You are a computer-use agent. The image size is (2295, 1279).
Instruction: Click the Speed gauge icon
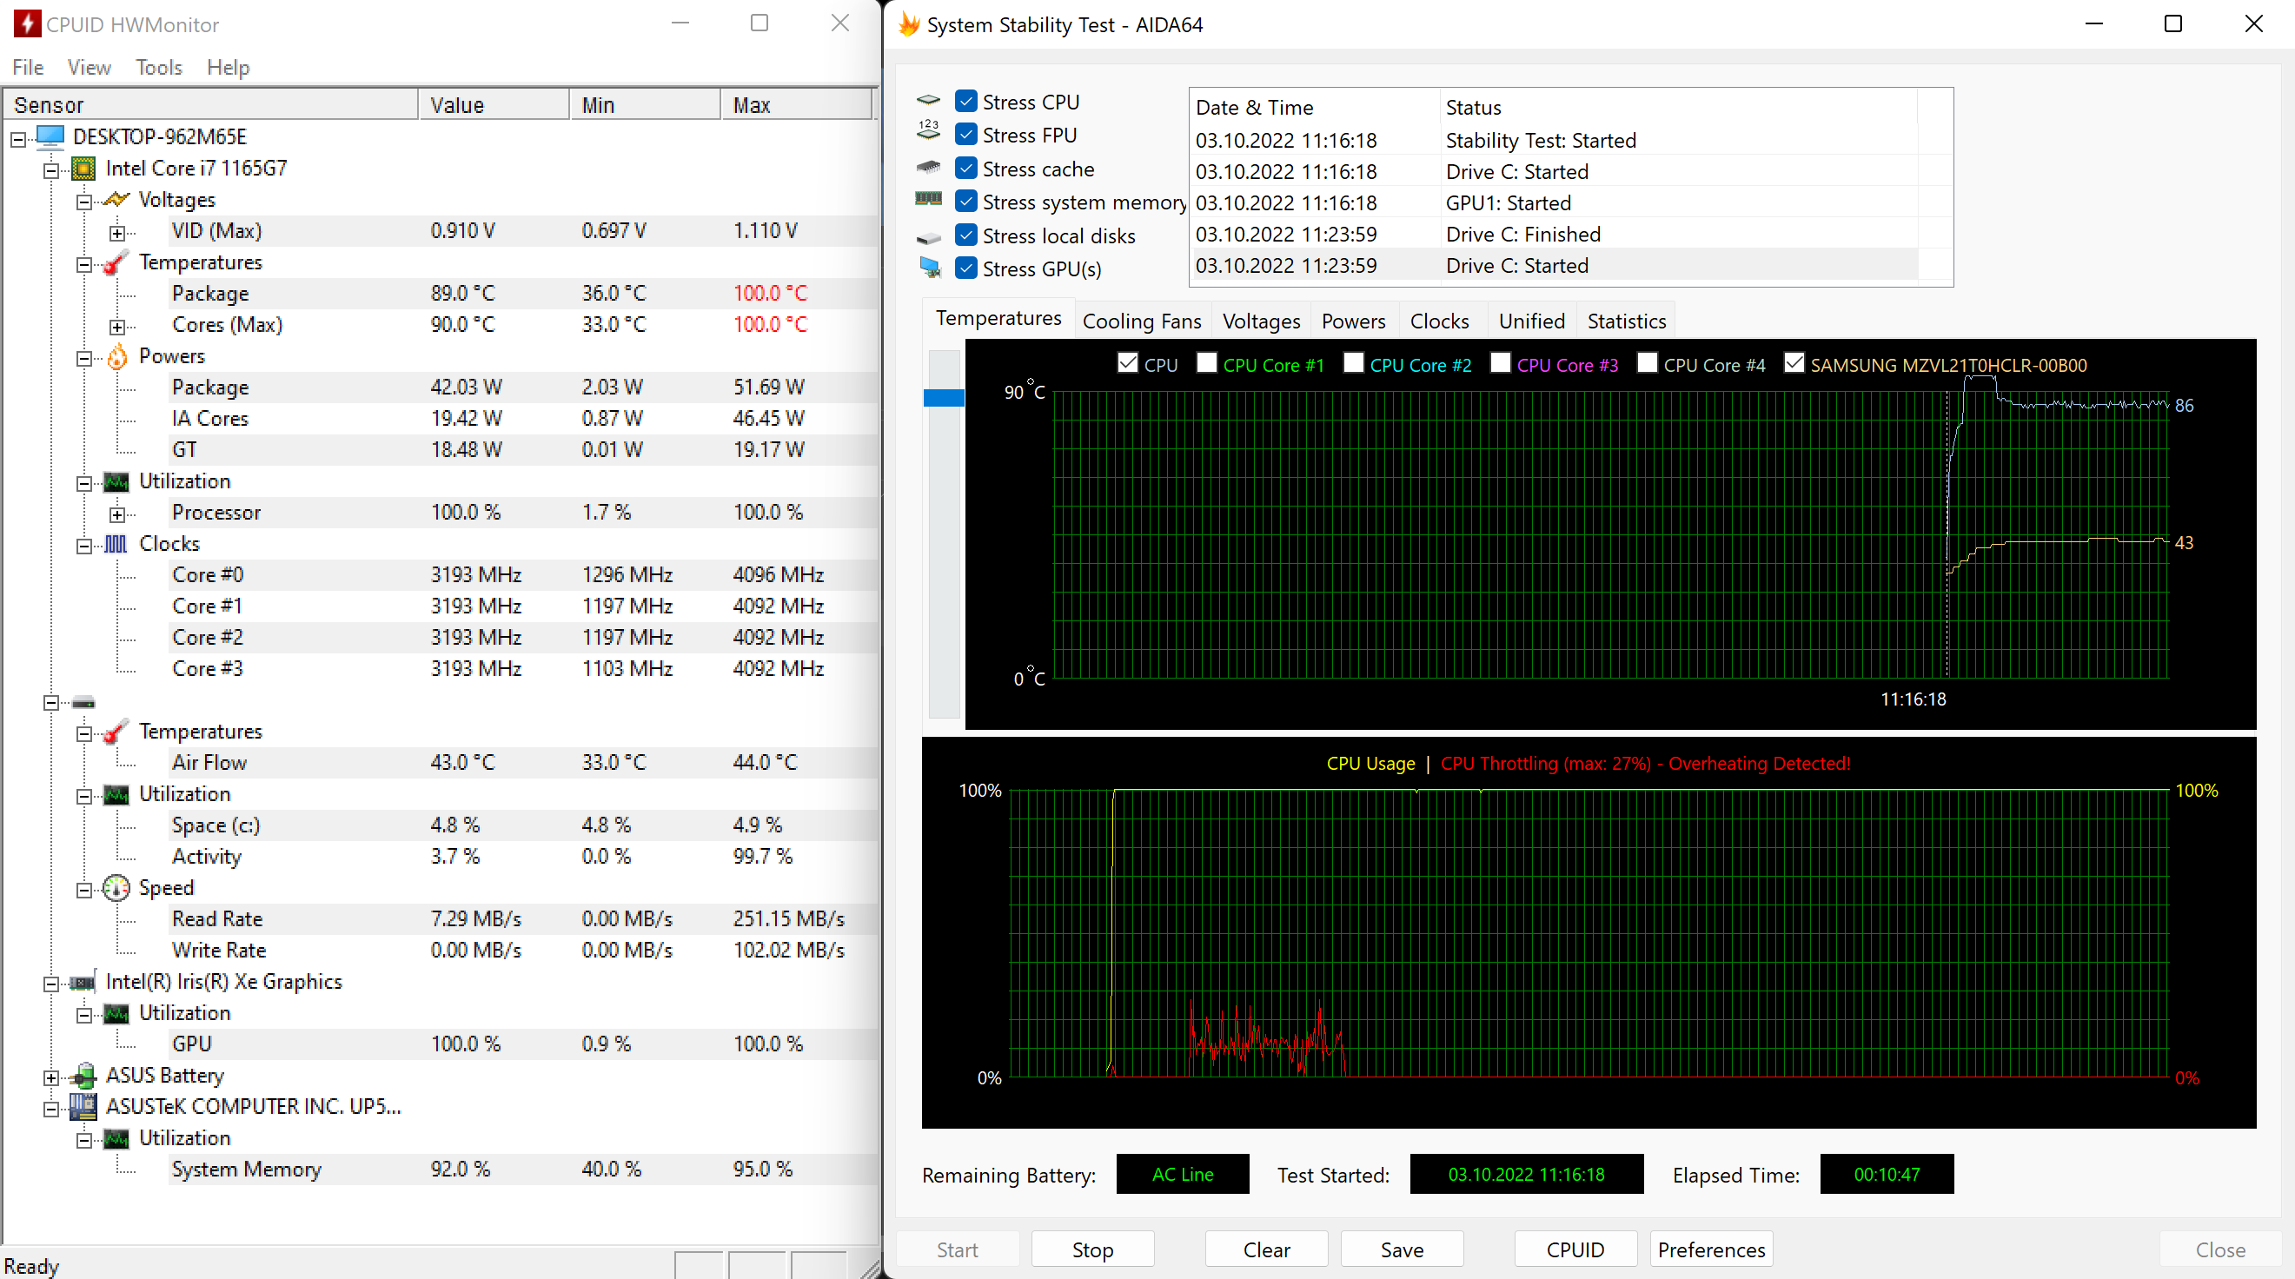(116, 888)
